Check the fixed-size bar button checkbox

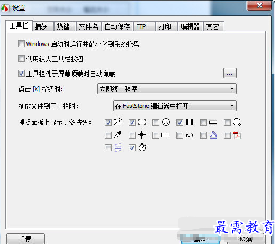pyautogui.click(x=203, y=123)
